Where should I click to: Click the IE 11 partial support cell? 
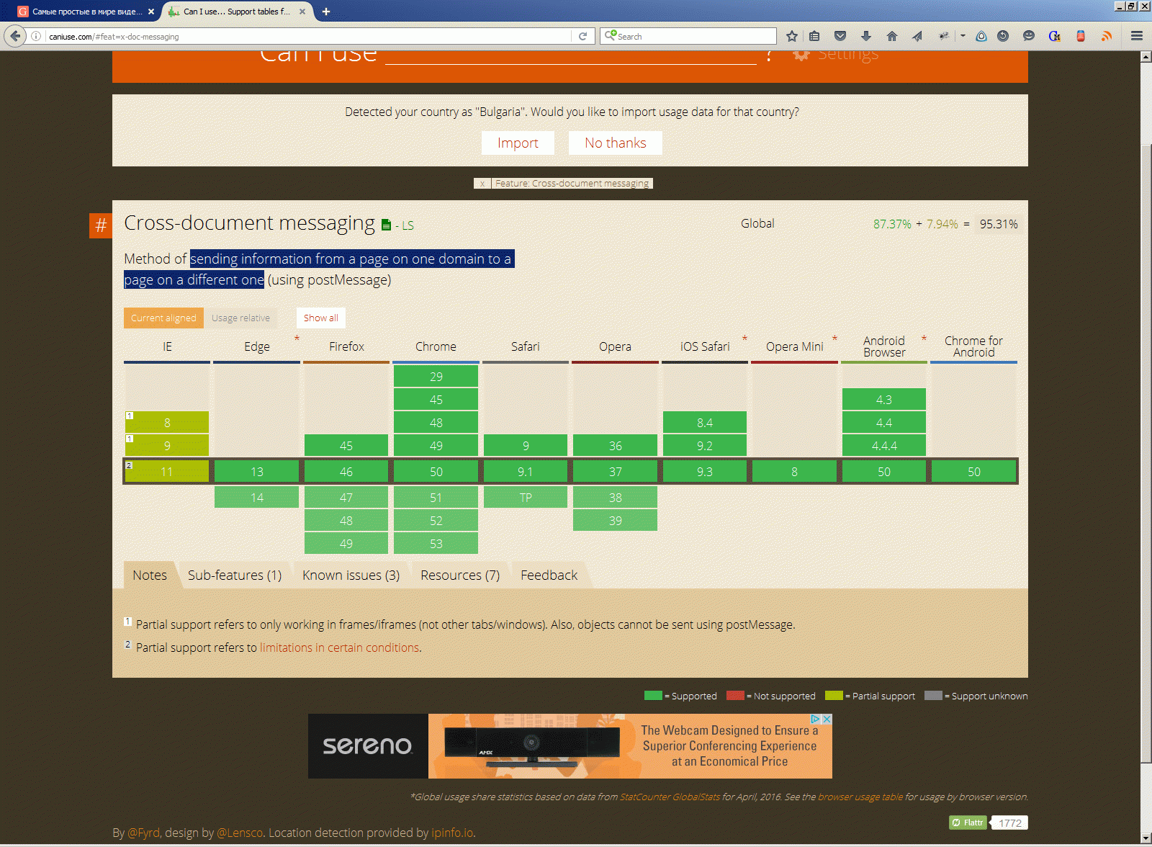click(167, 472)
